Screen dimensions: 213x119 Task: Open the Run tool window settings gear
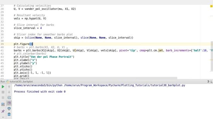208,82
